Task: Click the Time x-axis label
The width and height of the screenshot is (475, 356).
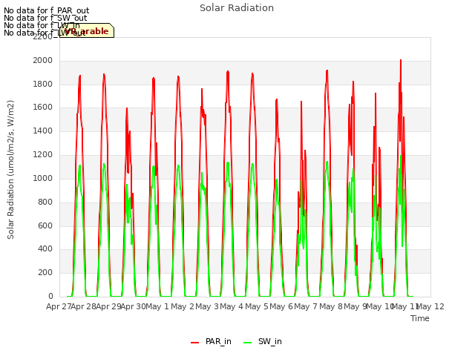Action: point(420,318)
